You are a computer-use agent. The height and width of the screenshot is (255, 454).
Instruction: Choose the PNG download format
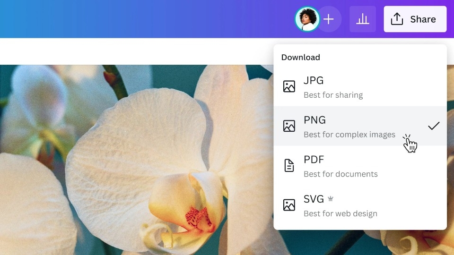(x=360, y=126)
